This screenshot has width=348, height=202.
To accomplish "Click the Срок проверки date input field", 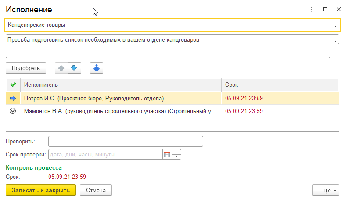I will coord(105,154).
